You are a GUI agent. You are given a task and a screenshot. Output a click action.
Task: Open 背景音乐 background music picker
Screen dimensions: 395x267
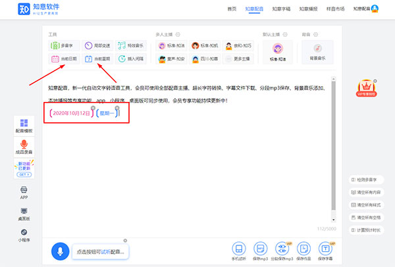point(317,51)
